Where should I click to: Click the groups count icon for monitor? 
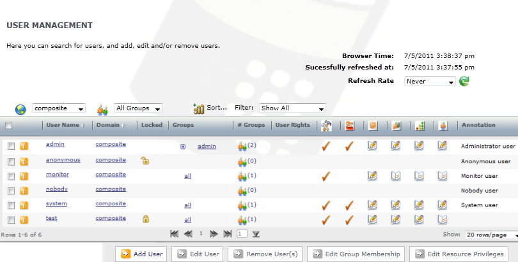[x=242, y=177]
